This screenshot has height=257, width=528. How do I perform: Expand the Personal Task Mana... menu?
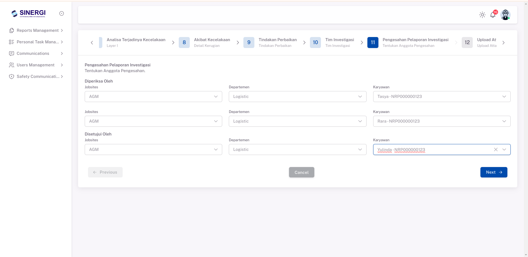(62, 42)
